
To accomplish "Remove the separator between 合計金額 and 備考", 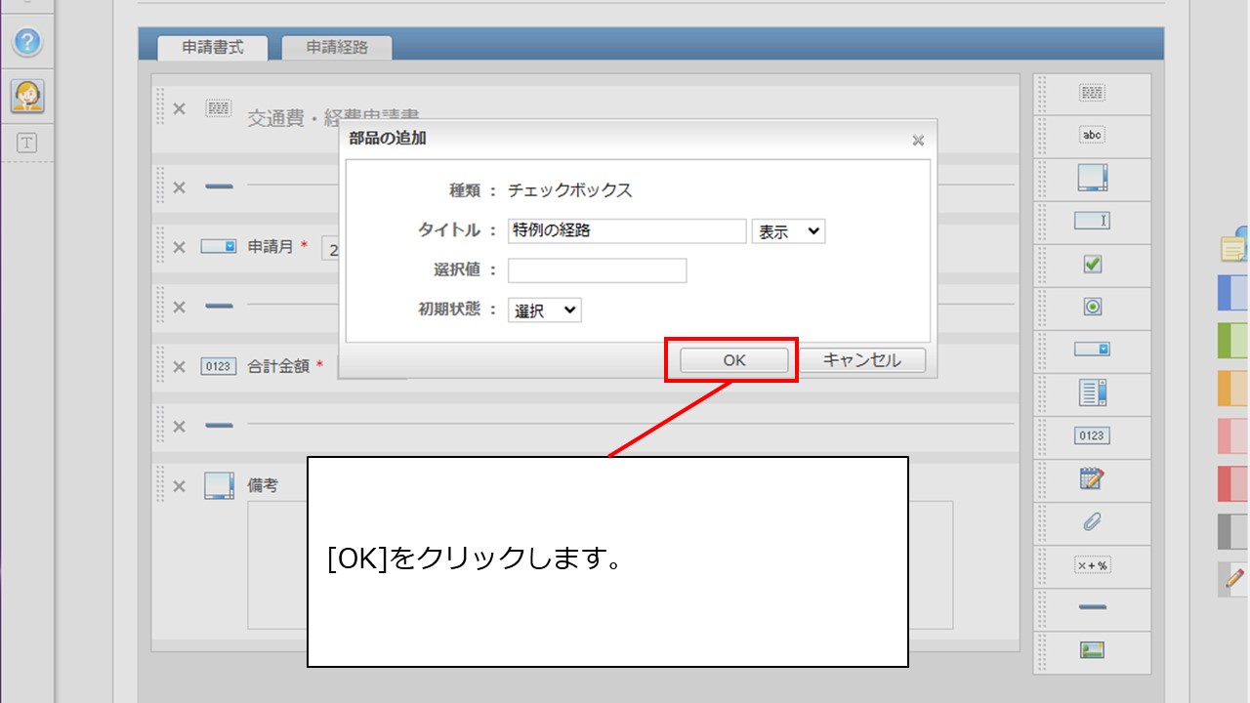I will tap(179, 426).
